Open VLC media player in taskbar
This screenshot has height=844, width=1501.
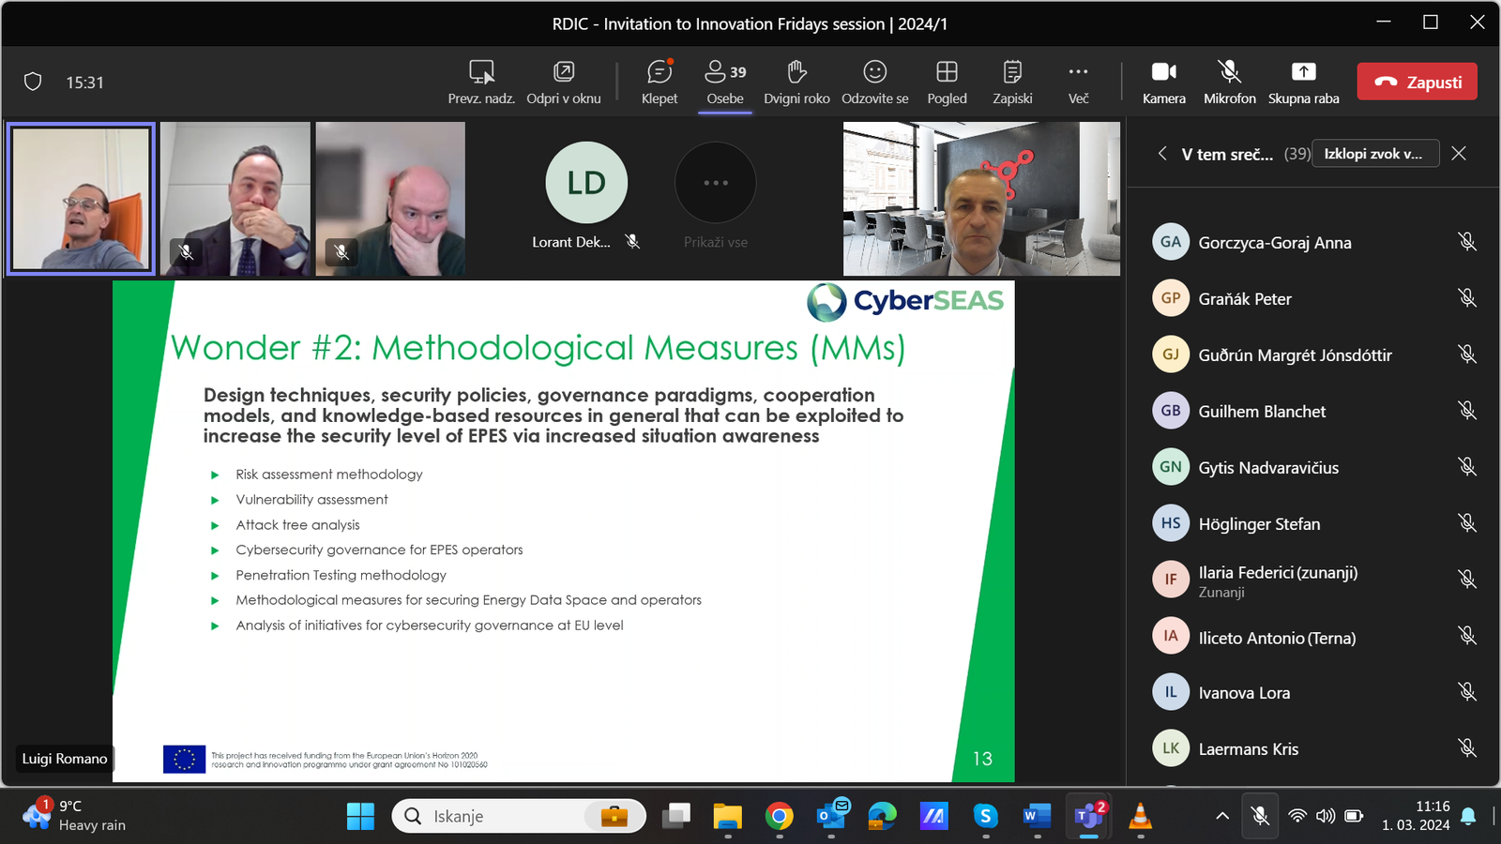pos(1140,816)
